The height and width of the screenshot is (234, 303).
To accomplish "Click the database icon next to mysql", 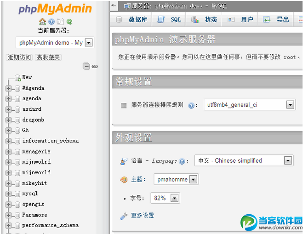I will click(x=17, y=194).
